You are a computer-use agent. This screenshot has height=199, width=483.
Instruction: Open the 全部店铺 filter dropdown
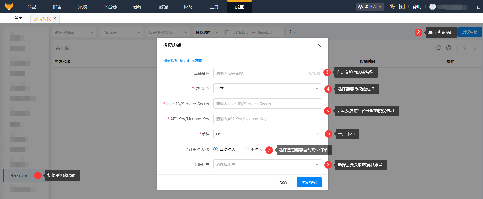click(x=121, y=32)
